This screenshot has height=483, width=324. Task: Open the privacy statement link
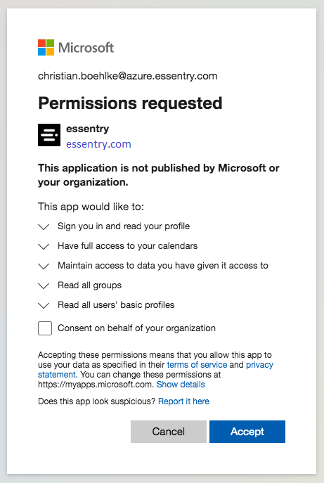259,365
